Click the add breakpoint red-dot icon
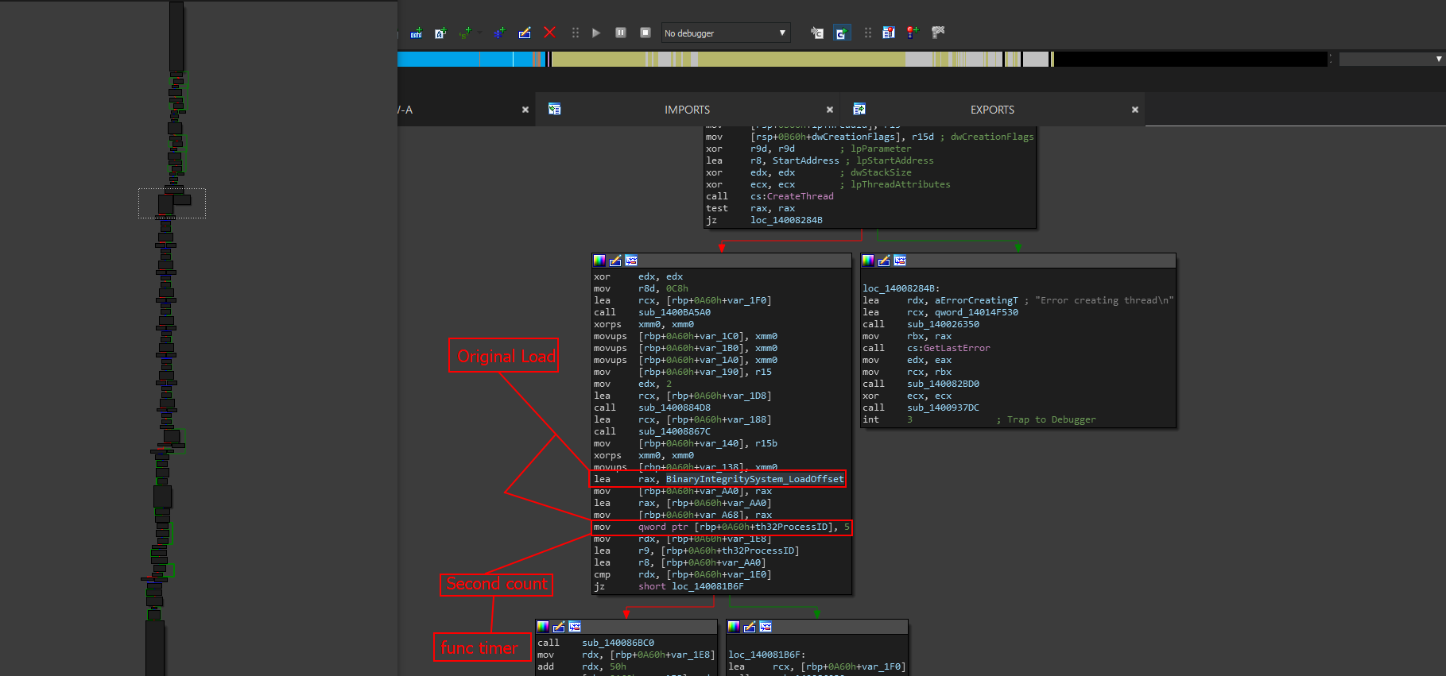The height and width of the screenshot is (676, 1446). tap(913, 33)
